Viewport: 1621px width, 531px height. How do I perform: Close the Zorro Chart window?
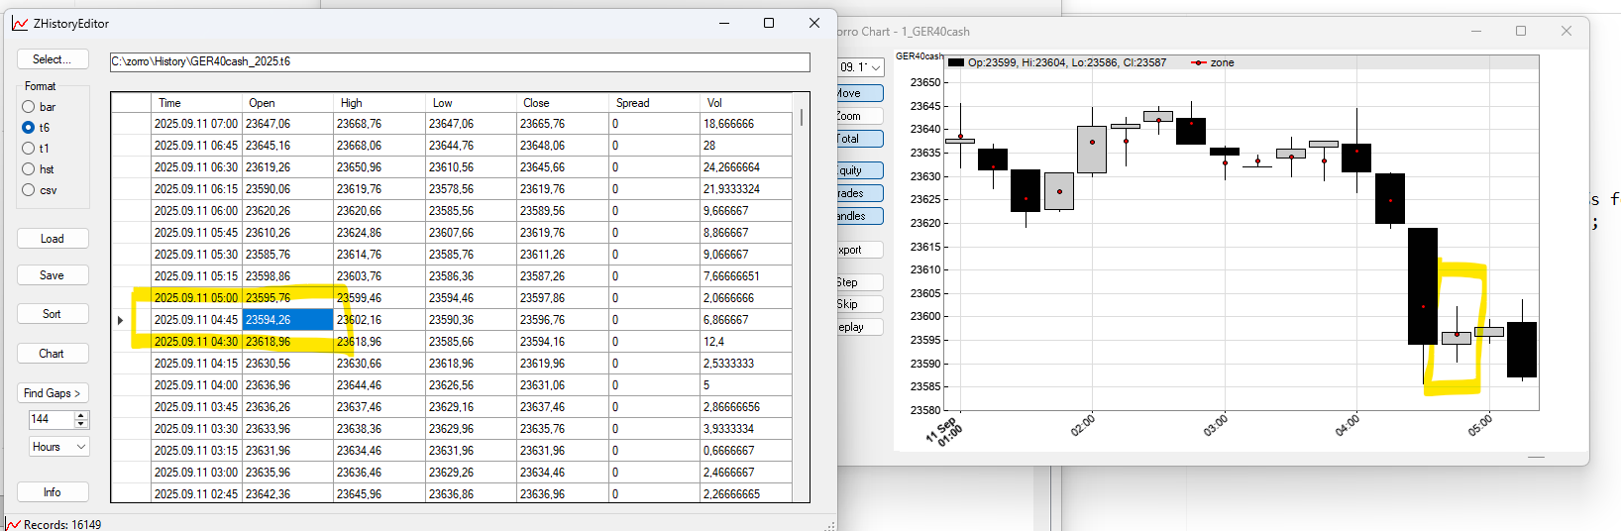(1566, 32)
